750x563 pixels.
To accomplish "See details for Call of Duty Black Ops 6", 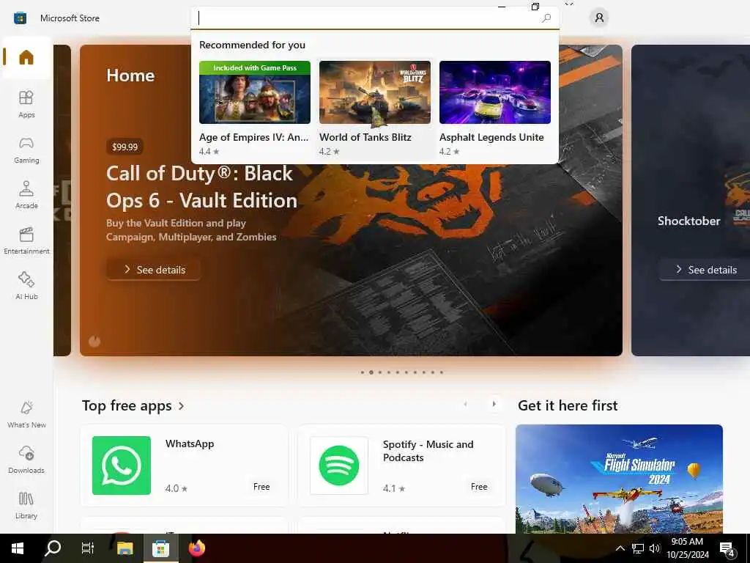I will (154, 270).
